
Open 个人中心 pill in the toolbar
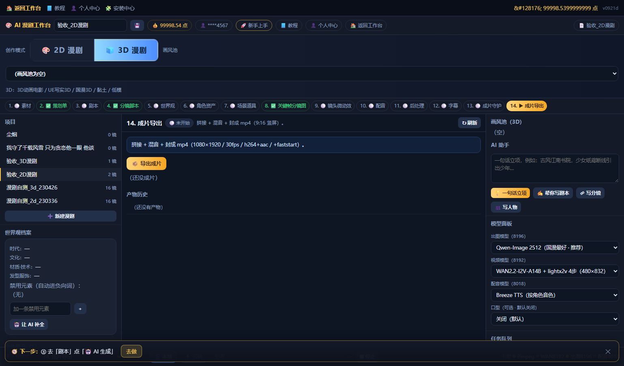(324, 26)
